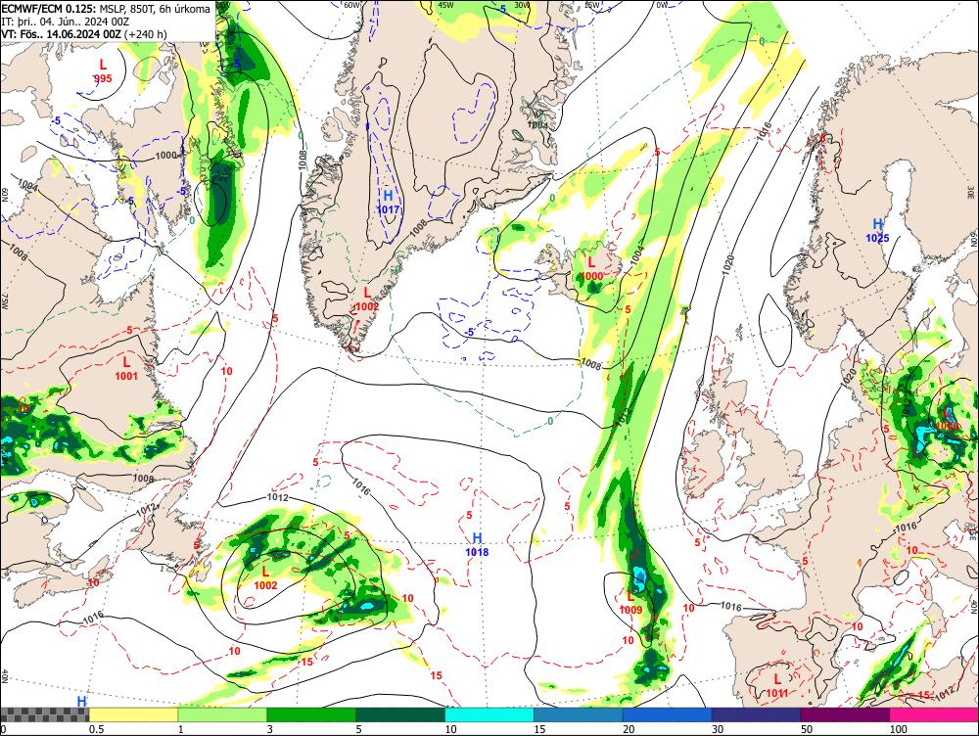The image size is (979, 736).
Task: Click the gray checkered 0–0.5 legend swatch
Action: pos(45,714)
